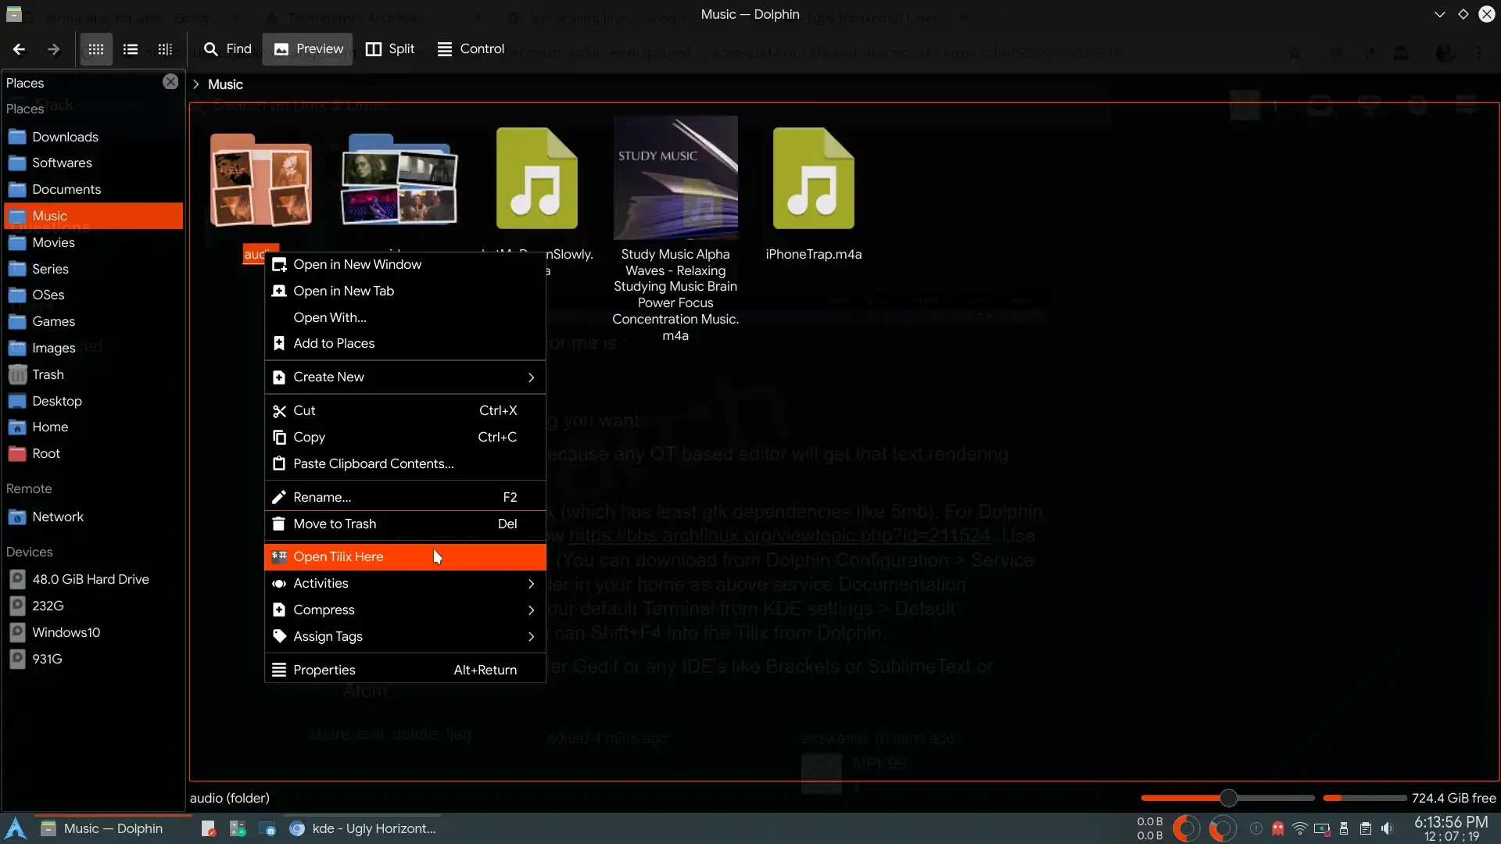1501x844 pixels.
Task: Switch to details view mode
Action: pos(165,49)
